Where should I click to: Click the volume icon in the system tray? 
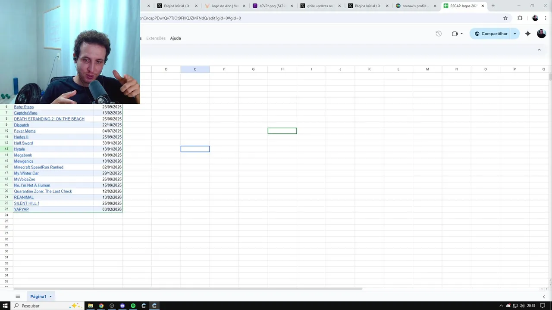pyautogui.click(x=522, y=306)
